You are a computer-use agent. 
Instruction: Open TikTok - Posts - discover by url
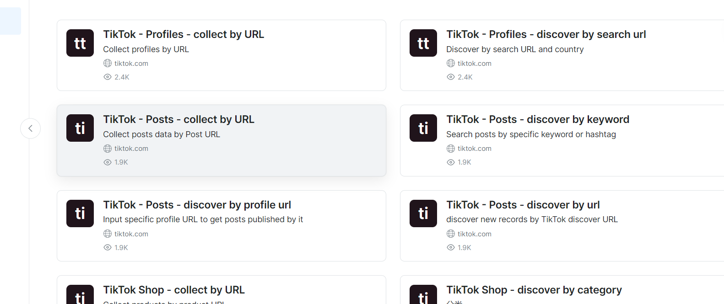point(523,205)
